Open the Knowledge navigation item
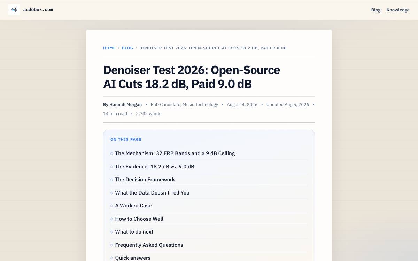Image resolution: width=418 pixels, height=261 pixels. coord(398,10)
